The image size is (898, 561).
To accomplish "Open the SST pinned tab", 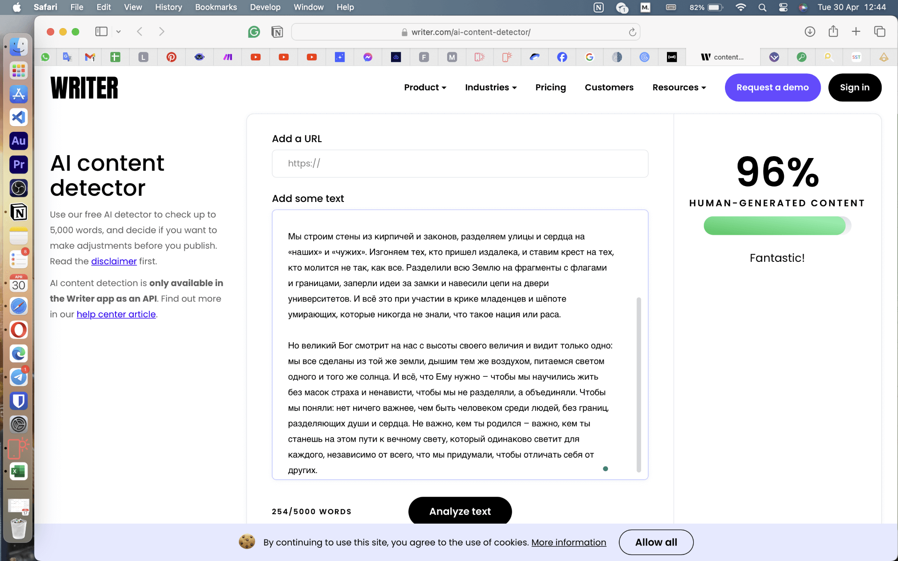I will (856, 57).
